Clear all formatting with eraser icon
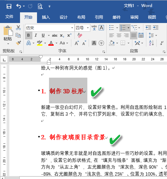Viewport: 167px width, 179px height. pos(80,35)
